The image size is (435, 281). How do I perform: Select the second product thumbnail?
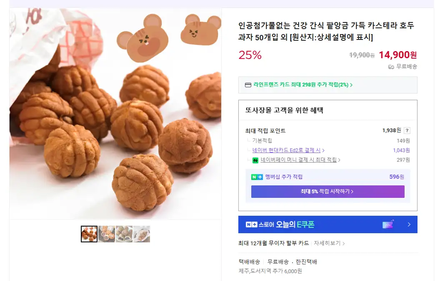107,234
